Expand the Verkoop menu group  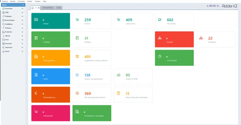point(23,28)
